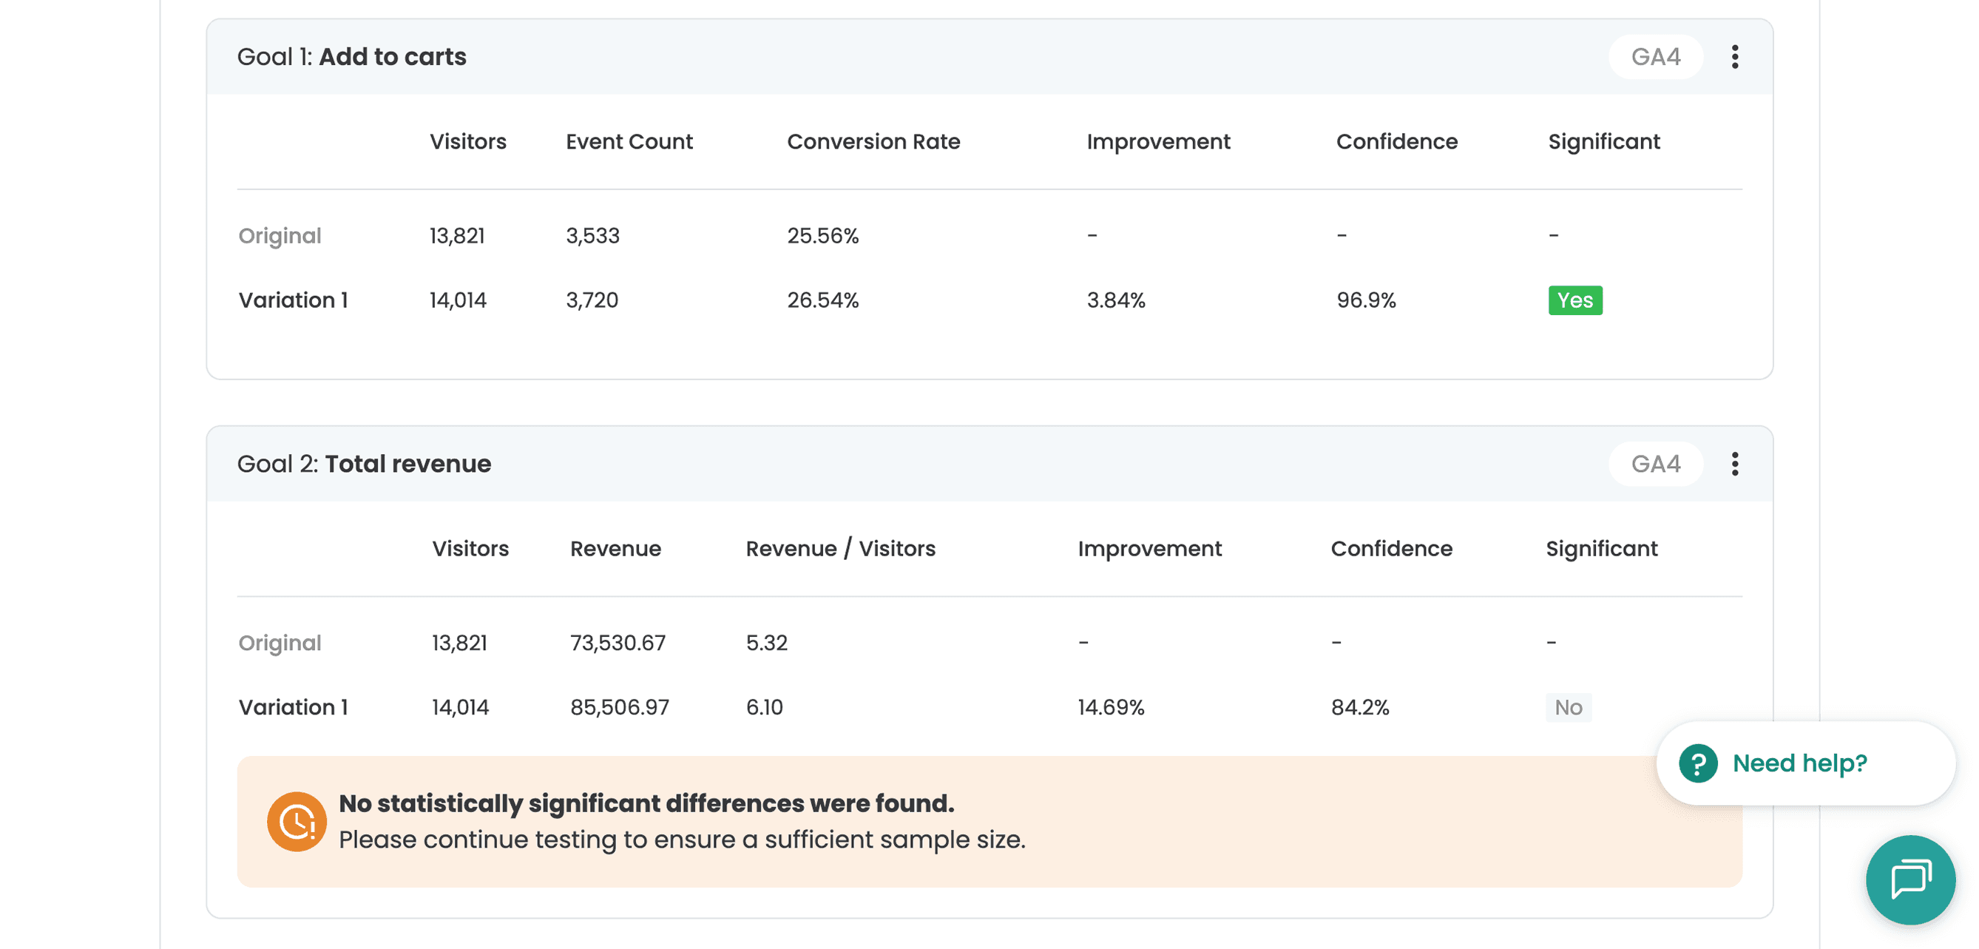Screen dimensions: 1979x949
Task: Open the live chat bubble widget
Action: point(1910,879)
